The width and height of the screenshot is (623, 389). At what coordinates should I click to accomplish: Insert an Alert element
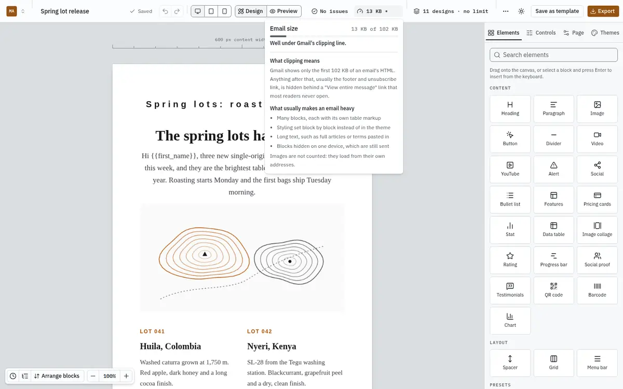pyautogui.click(x=554, y=170)
